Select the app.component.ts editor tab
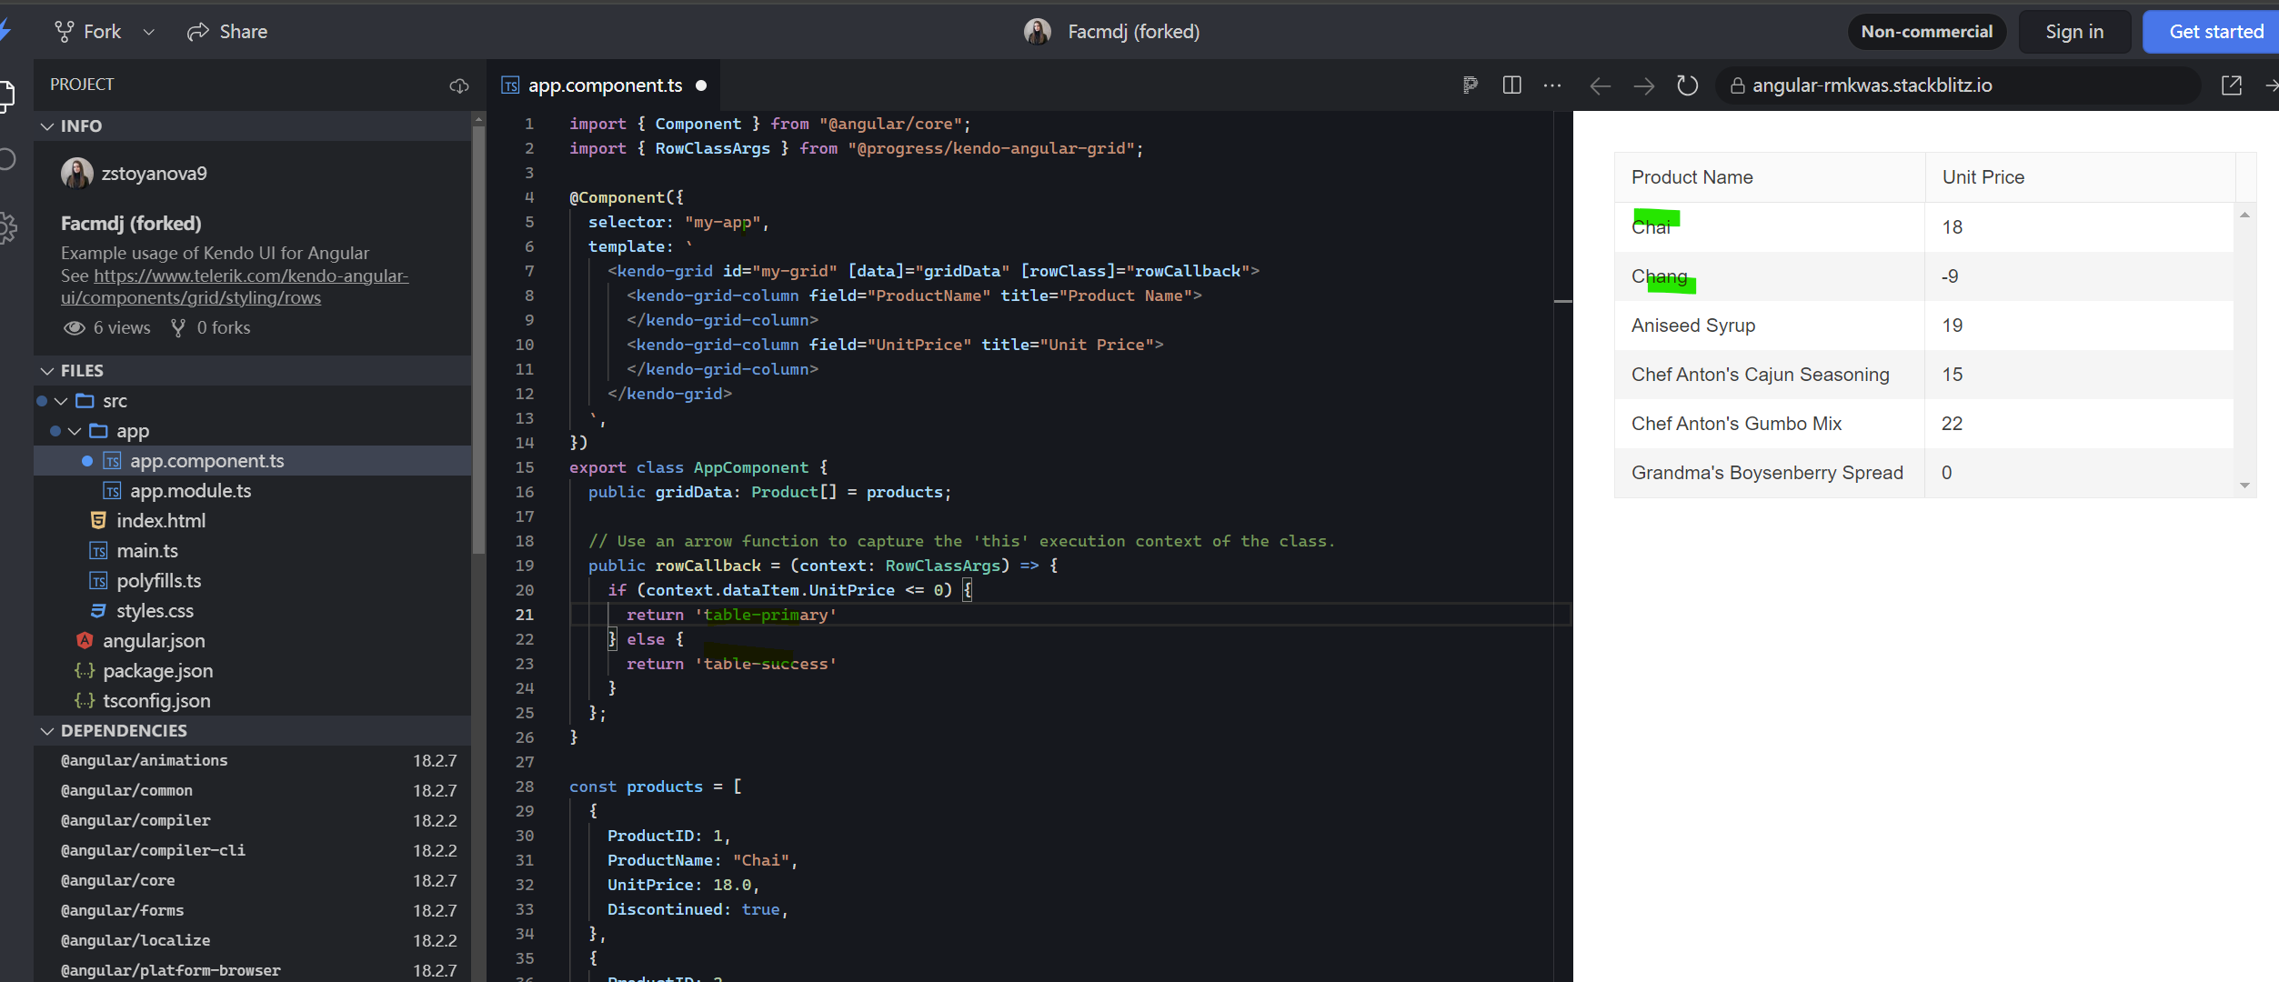 coord(605,85)
